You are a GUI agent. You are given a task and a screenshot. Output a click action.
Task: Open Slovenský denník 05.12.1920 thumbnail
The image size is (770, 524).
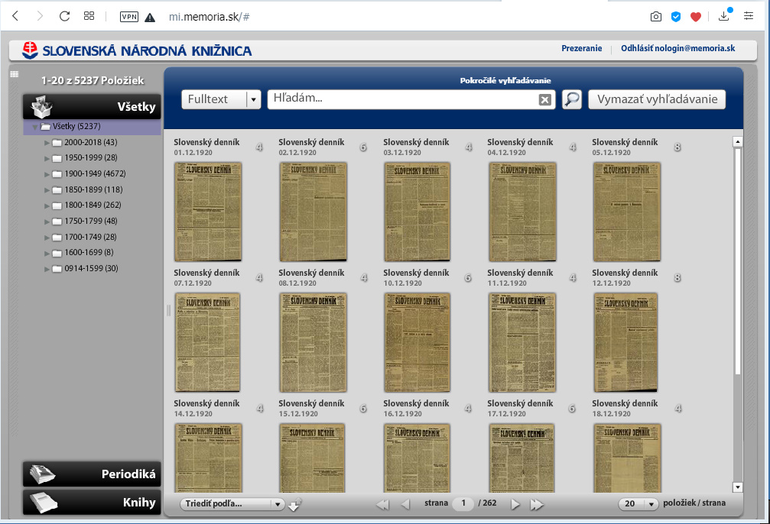coord(626,212)
